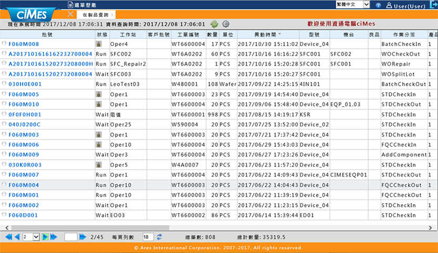Viewport: 438px width, 253px height.
Task: Click the CIMESEQP01 machine cell
Action: [348, 175]
